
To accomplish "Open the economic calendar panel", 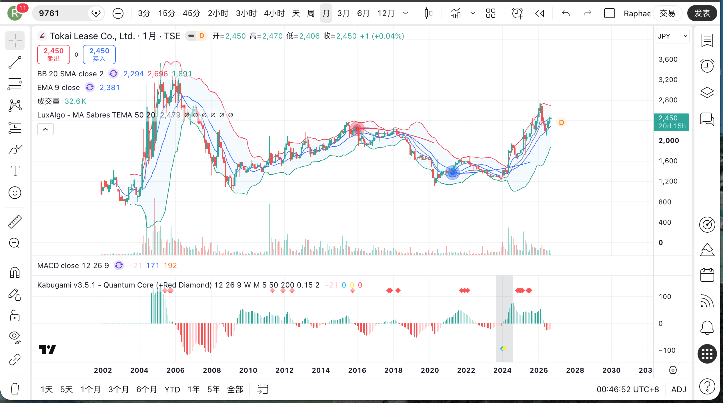I will 707,275.
